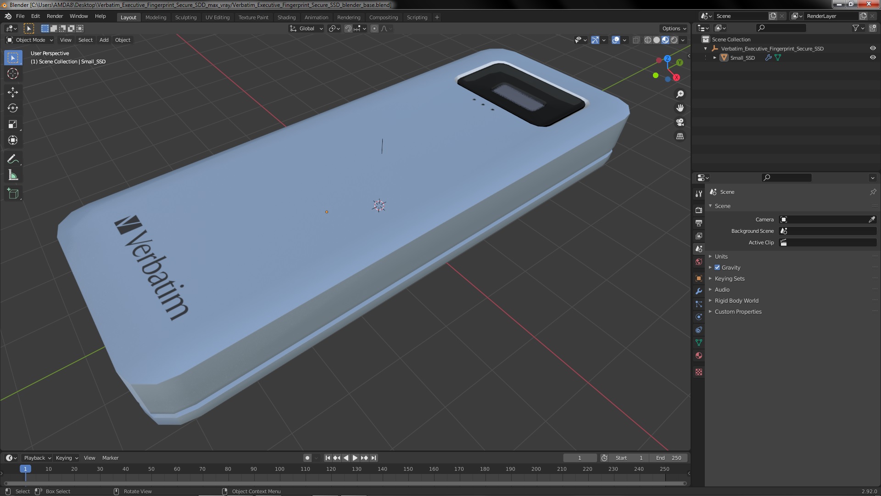Open the Output properties tab
Viewport: 881px width, 496px height.
coord(699,223)
